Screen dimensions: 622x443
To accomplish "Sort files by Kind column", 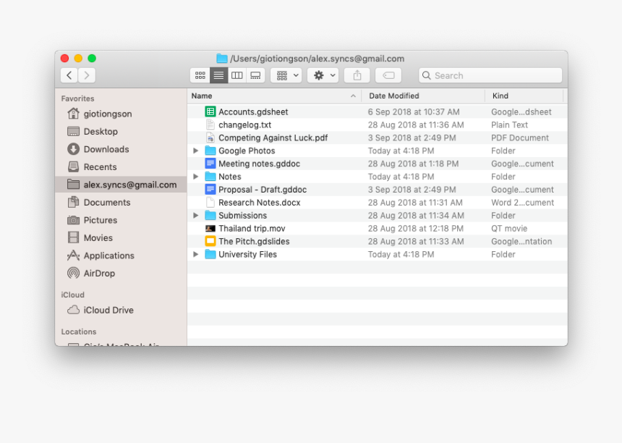I will coord(500,96).
